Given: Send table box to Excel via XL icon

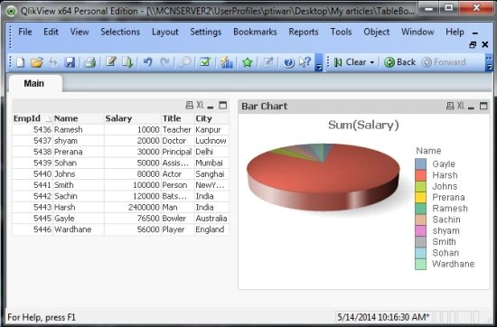Looking at the screenshot, I should 200,105.
